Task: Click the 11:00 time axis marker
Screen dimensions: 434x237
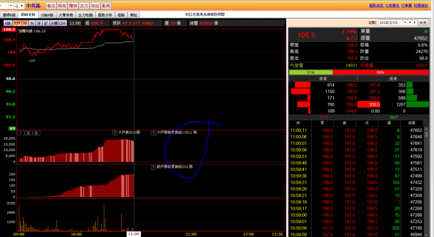Action: (134, 234)
